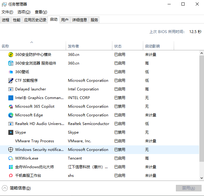
Task: Sort by 启动影响 column header
Action: (x=158, y=46)
